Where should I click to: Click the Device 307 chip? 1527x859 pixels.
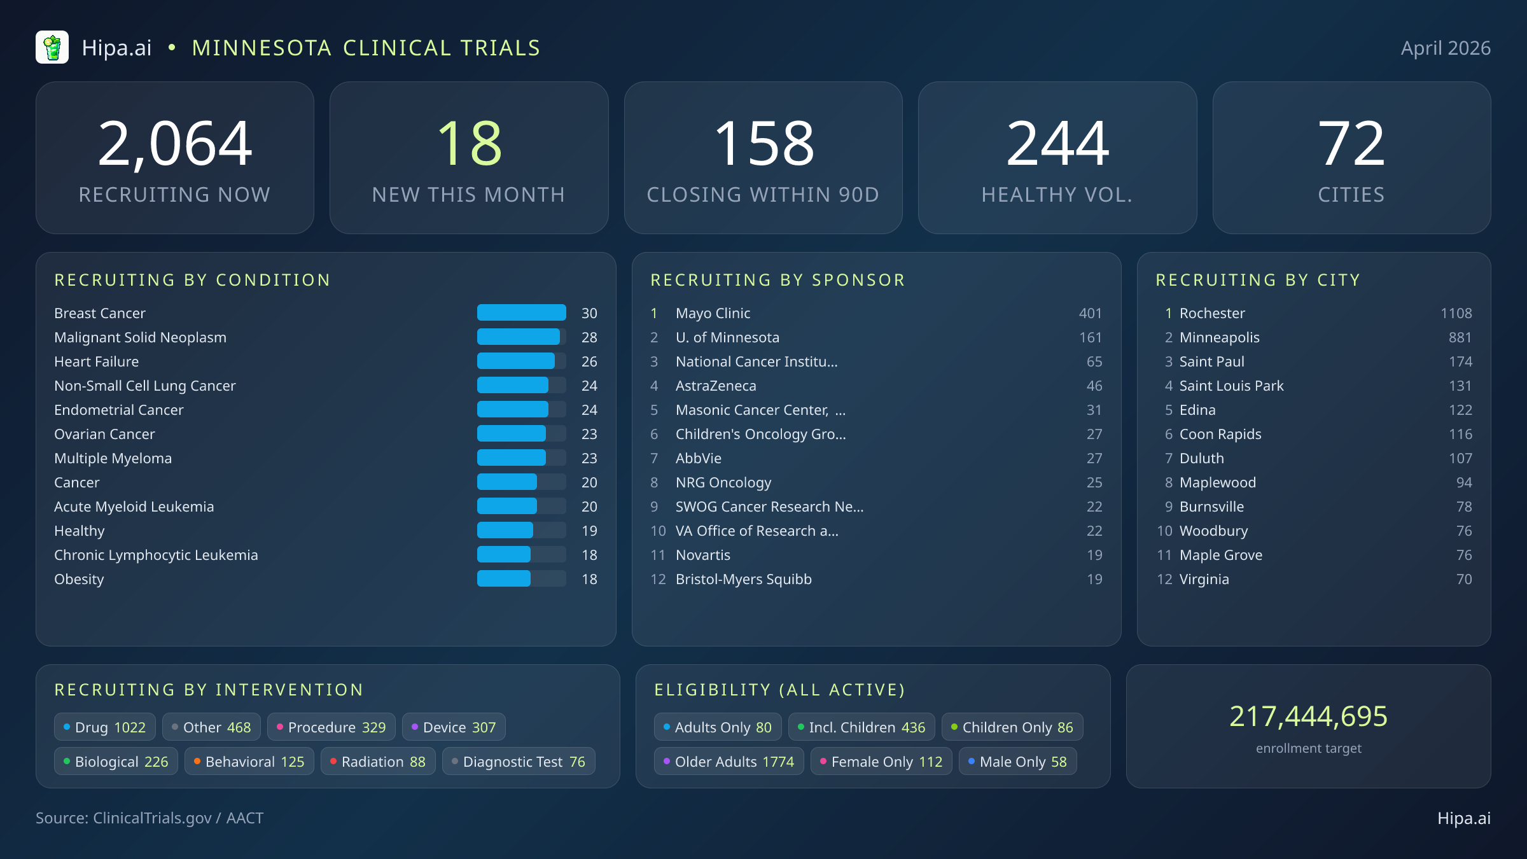click(x=454, y=727)
